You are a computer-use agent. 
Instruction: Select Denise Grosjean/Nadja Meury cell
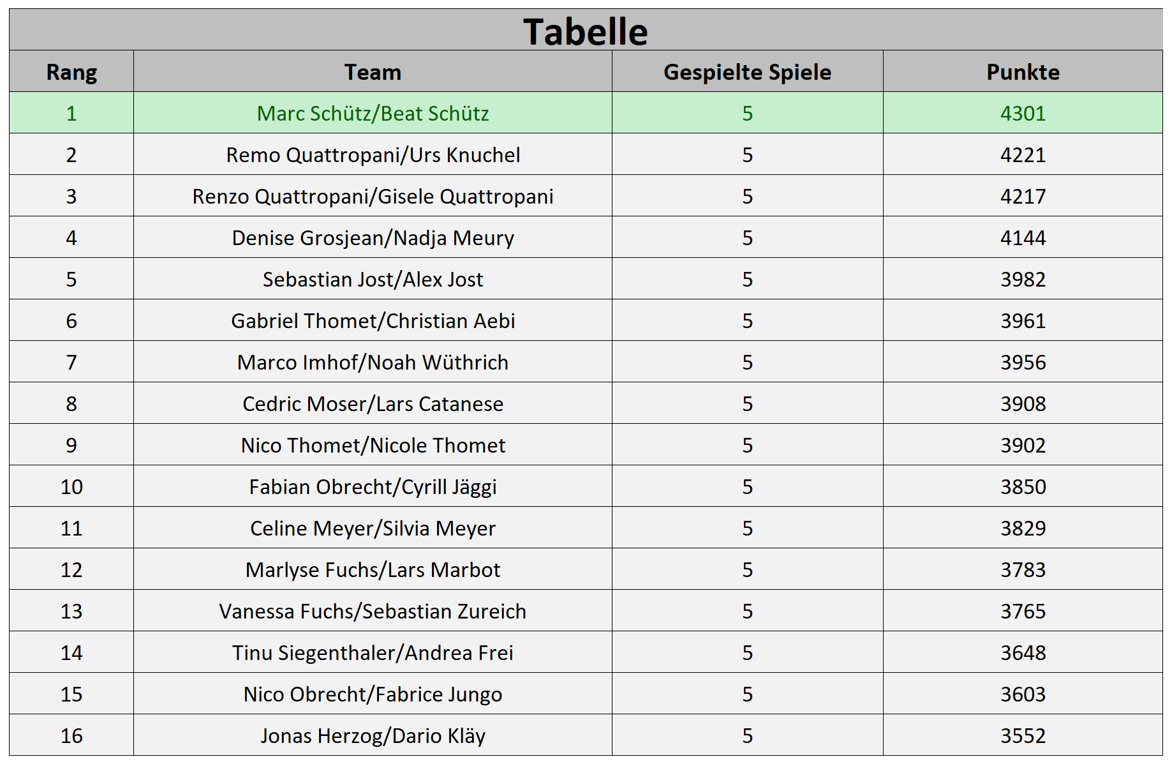pyautogui.click(x=373, y=237)
